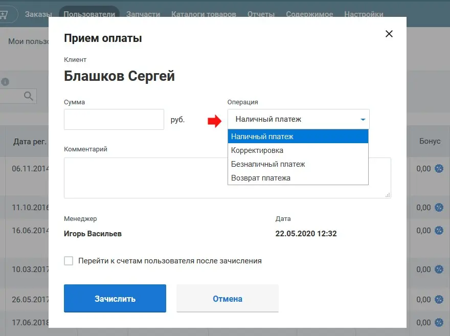Open the Настройки menu
450x336 pixels.
(364, 14)
